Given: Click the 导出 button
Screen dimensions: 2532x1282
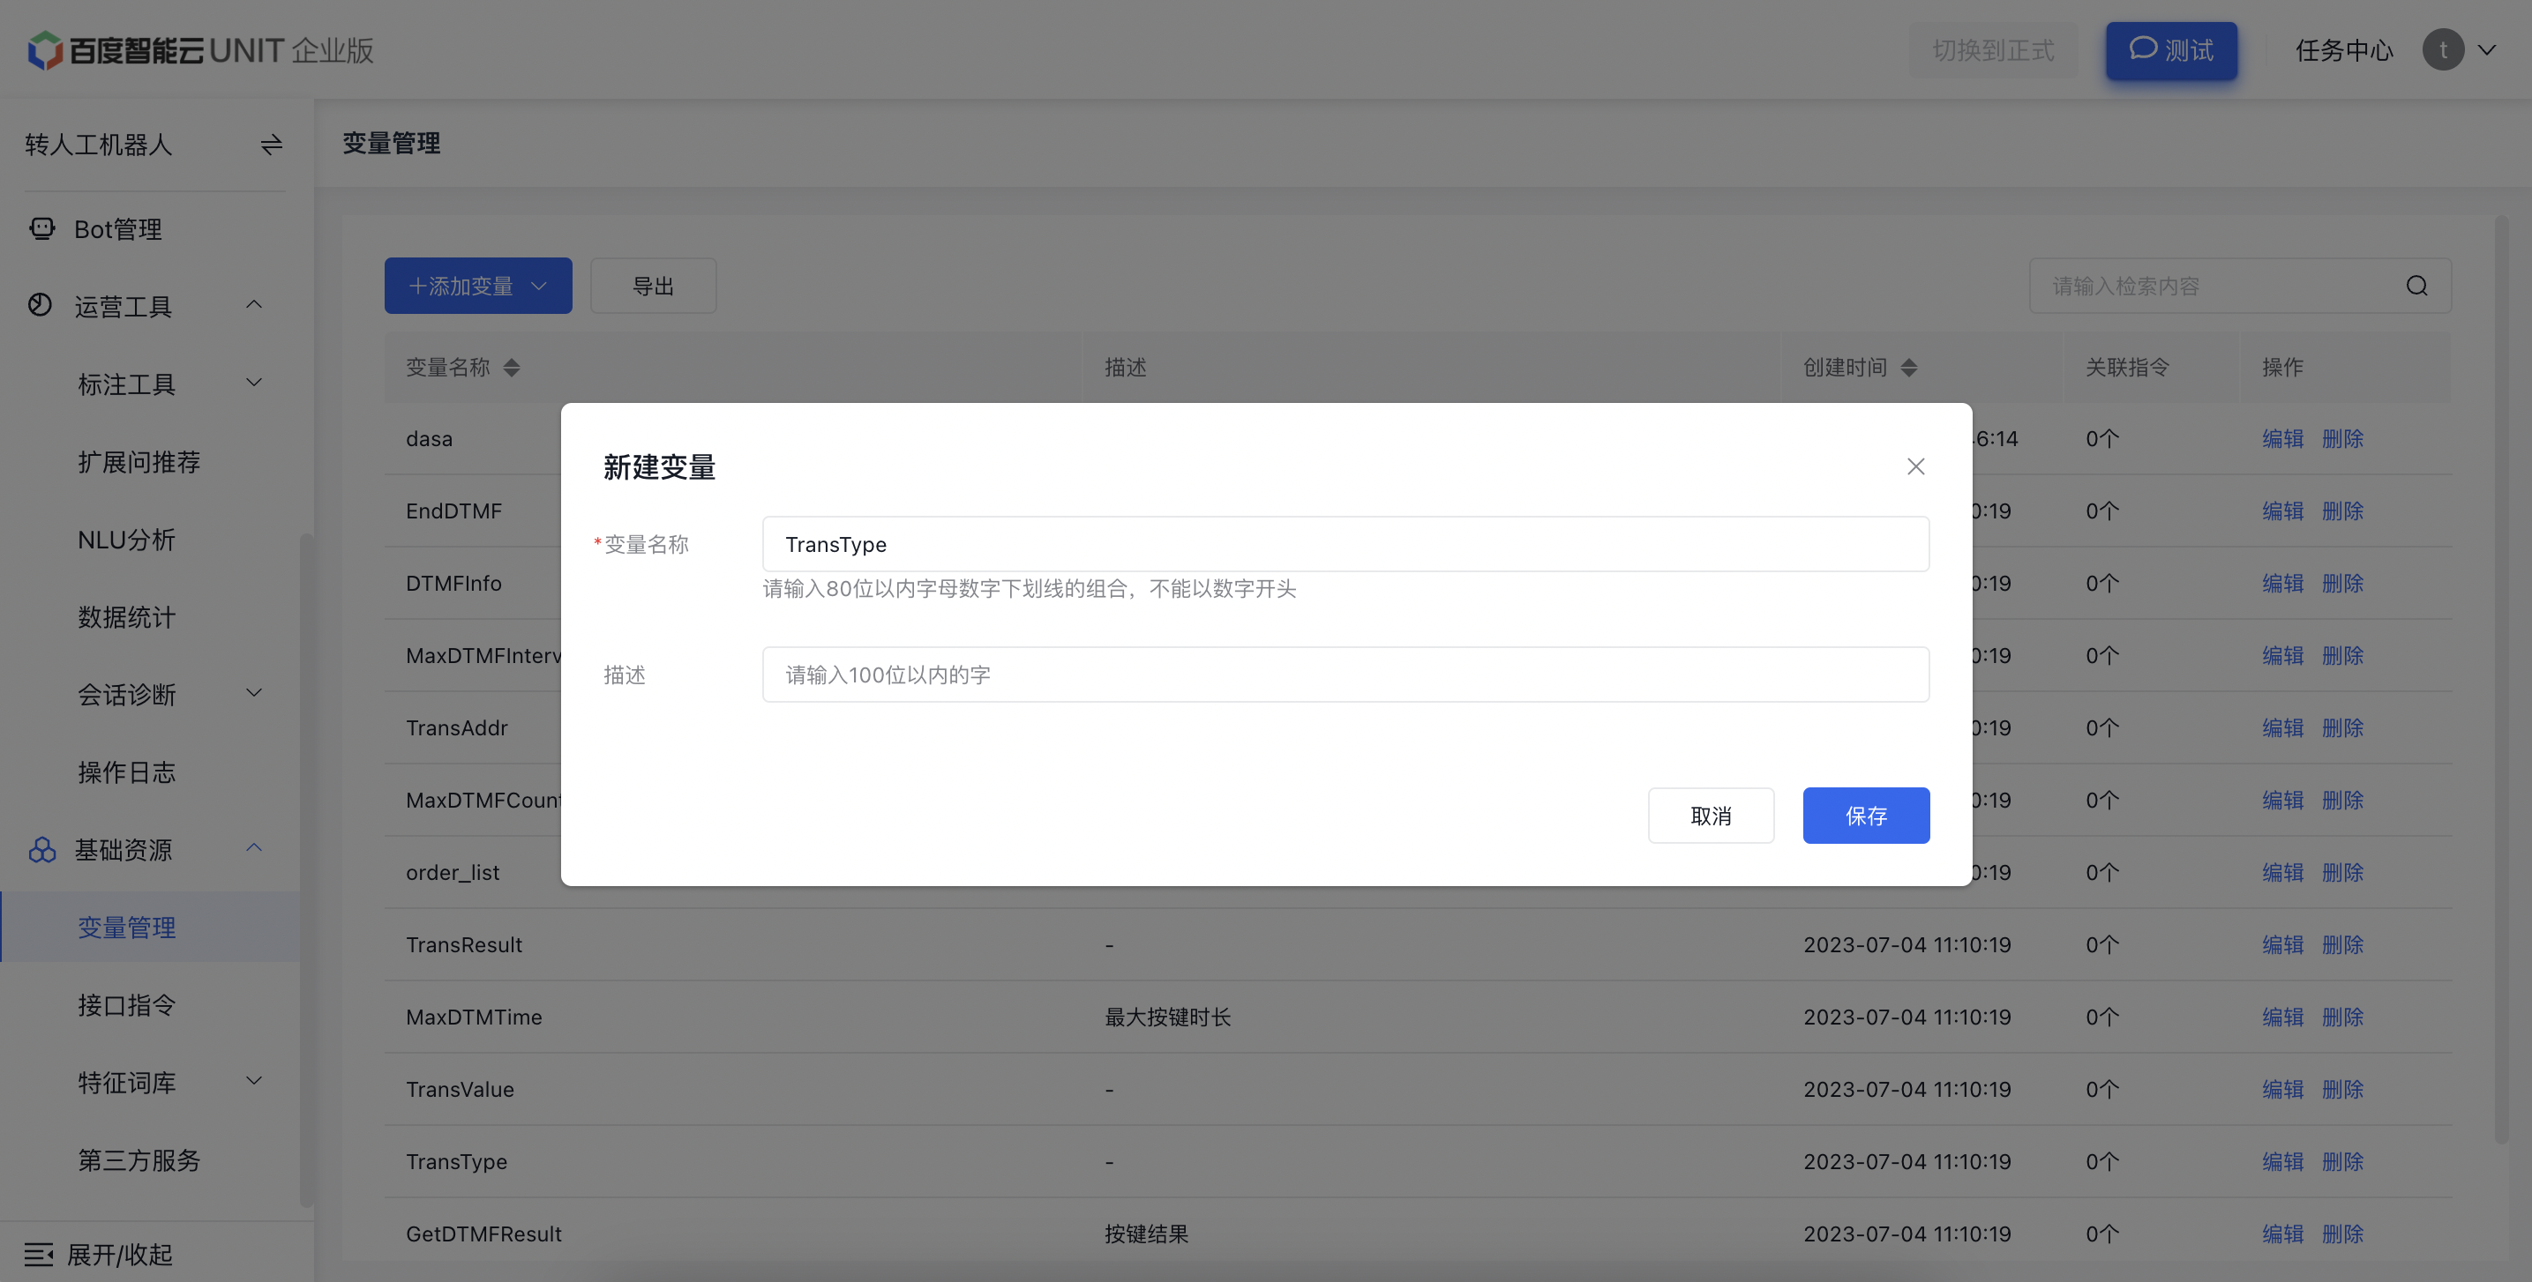Looking at the screenshot, I should [x=653, y=286].
